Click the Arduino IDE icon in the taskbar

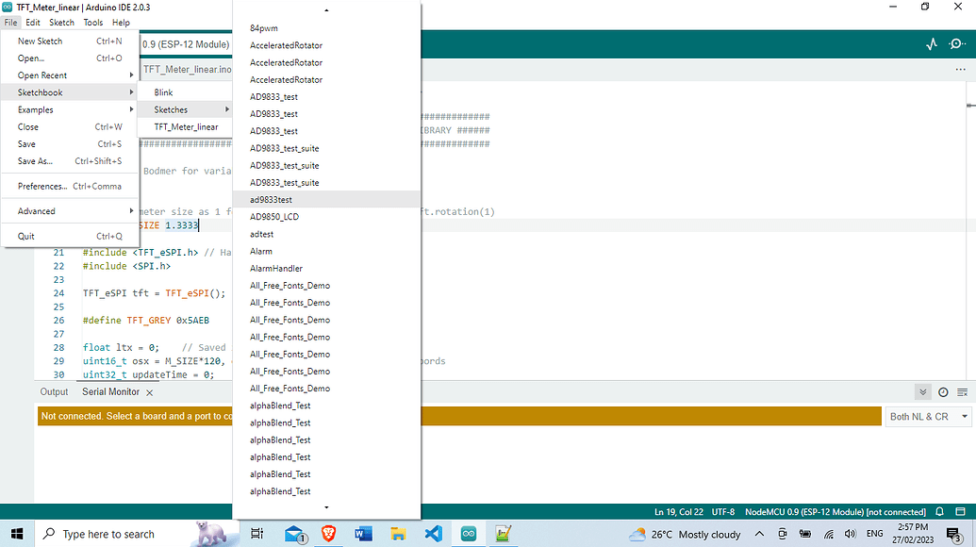(468, 534)
